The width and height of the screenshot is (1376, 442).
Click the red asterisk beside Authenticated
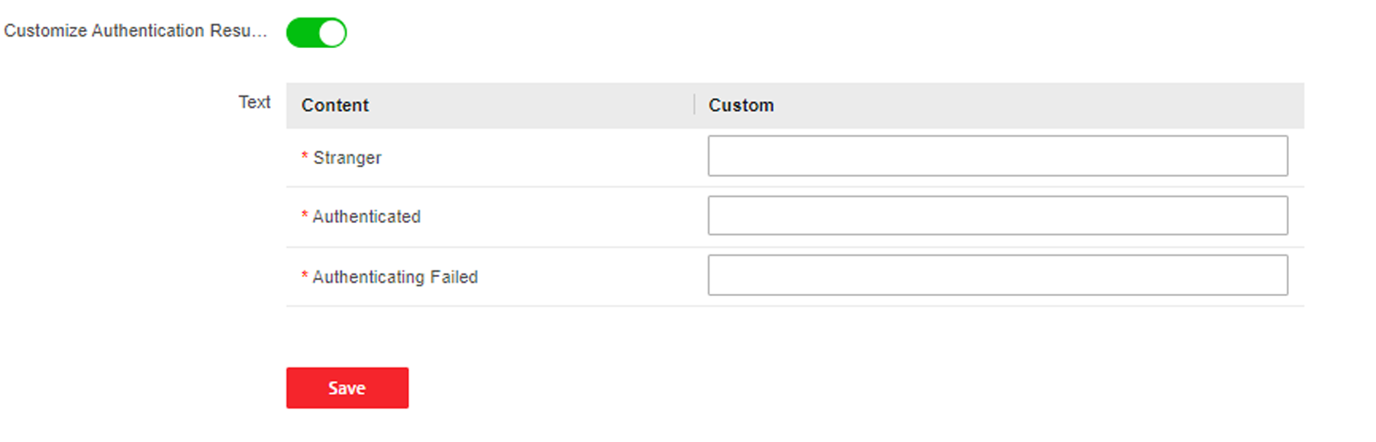click(x=305, y=215)
